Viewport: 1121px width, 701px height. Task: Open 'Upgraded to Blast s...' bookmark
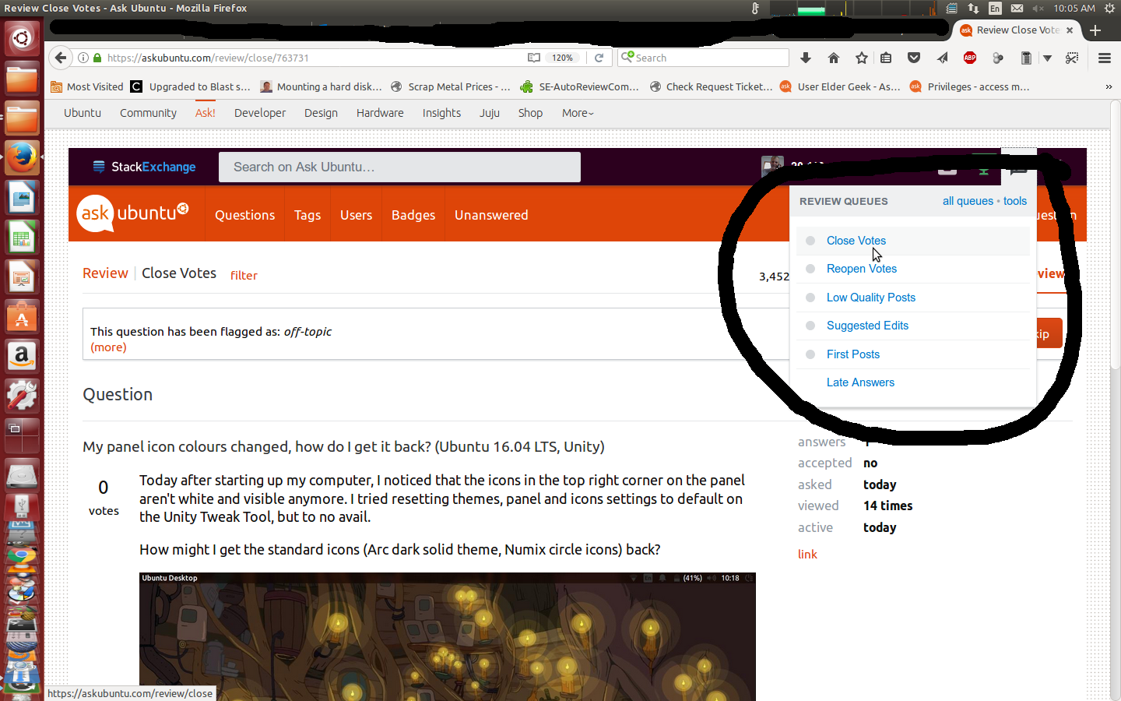pos(191,86)
